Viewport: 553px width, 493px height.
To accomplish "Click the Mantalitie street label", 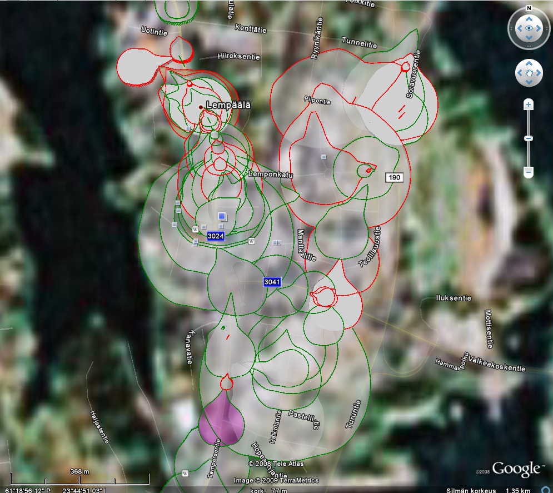I will click(305, 246).
